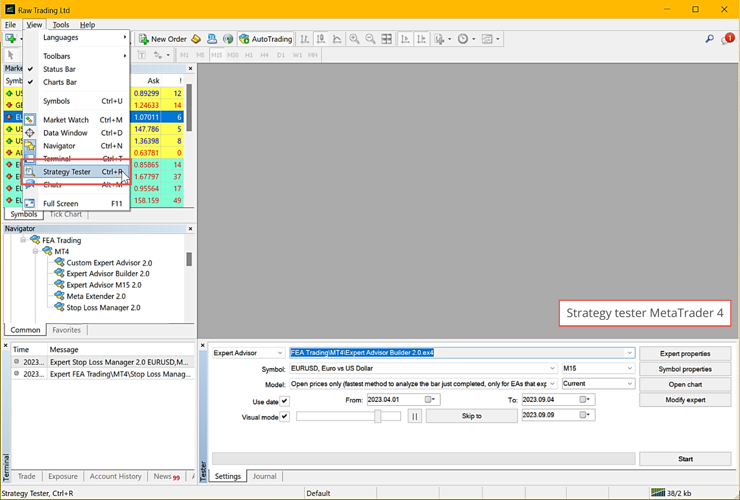Select the line chart icon

[337, 39]
